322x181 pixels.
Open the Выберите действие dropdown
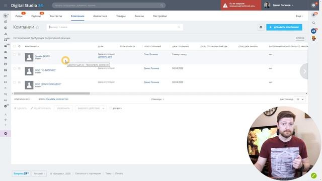91,108
